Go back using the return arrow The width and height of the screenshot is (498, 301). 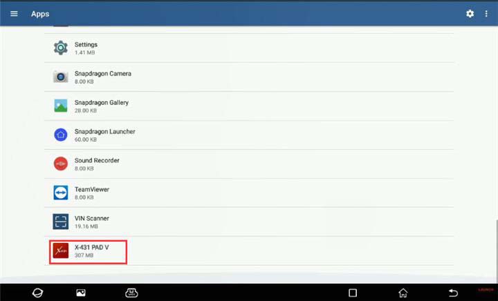coord(453,293)
